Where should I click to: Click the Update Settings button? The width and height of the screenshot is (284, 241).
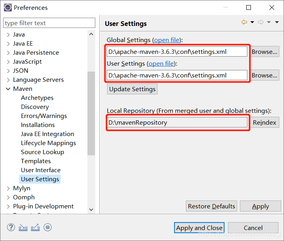(x=132, y=89)
